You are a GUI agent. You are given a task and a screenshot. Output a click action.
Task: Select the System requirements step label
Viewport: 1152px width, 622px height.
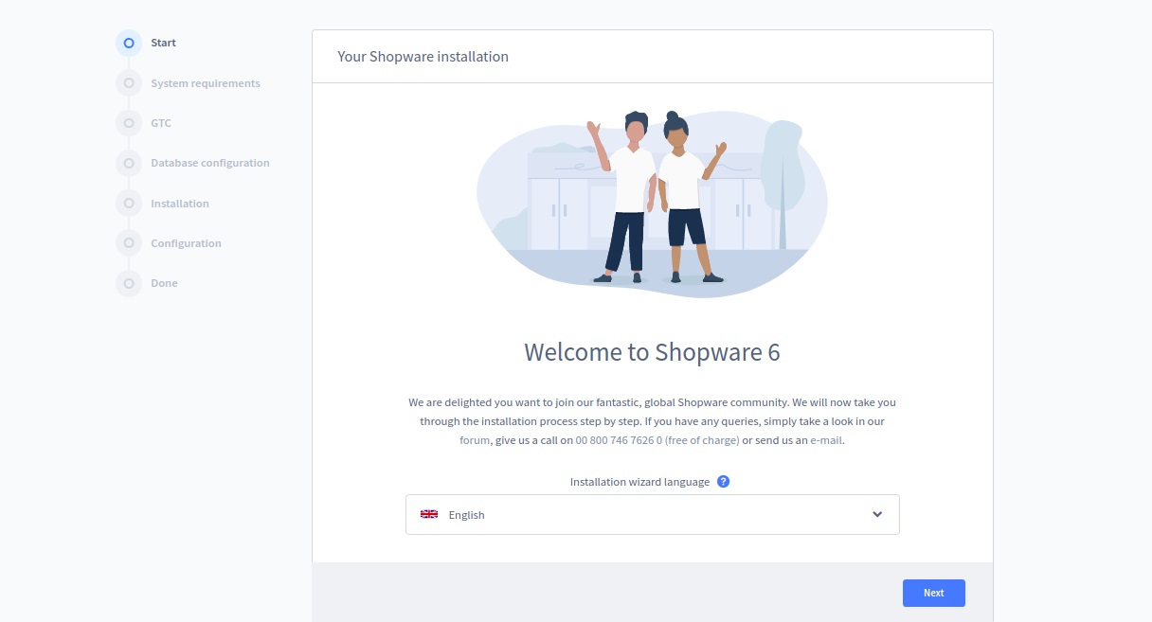click(x=205, y=83)
